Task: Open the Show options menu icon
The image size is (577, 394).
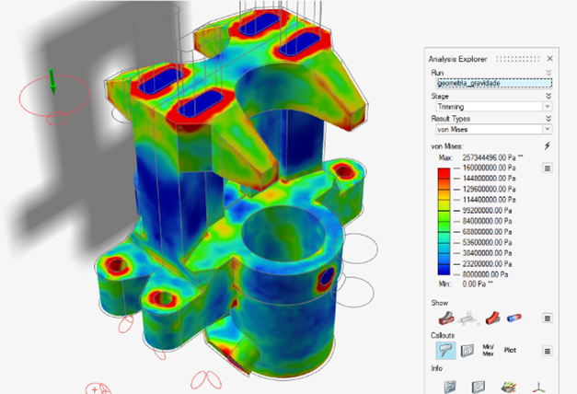Action: tap(548, 318)
